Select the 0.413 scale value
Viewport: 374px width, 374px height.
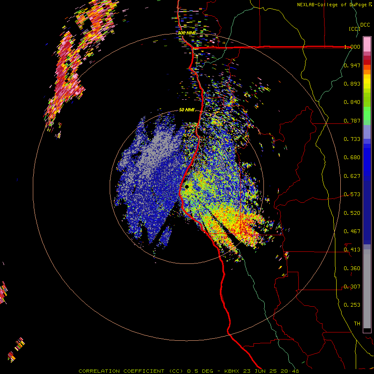pyautogui.click(x=352, y=250)
